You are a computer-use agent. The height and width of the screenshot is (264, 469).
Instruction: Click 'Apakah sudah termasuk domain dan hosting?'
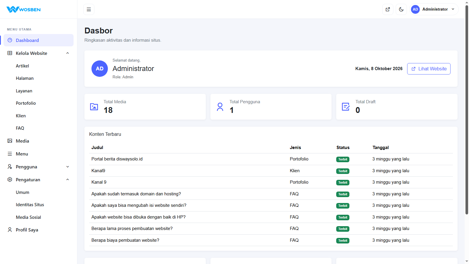(x=136, y=194)
